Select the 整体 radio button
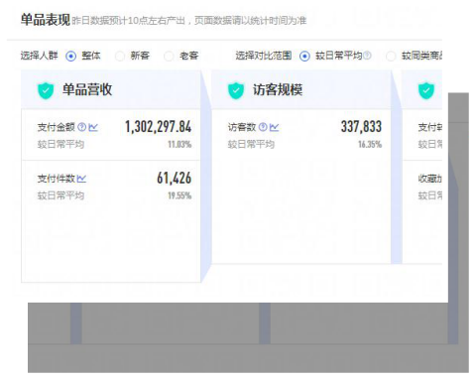The height and width of the screenshot is (379, 475). point(70,56)
